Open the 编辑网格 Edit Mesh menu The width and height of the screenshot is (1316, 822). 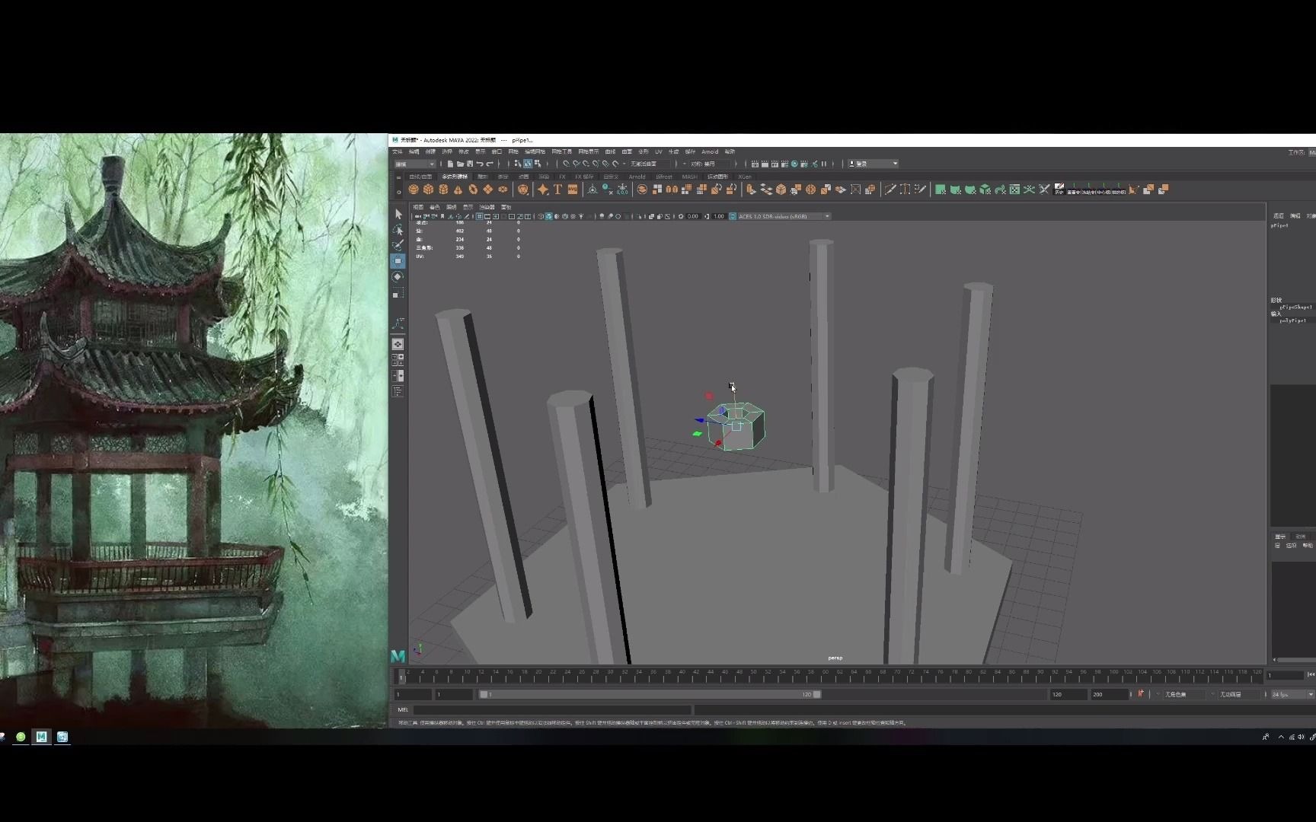click(x=535, y=151)
